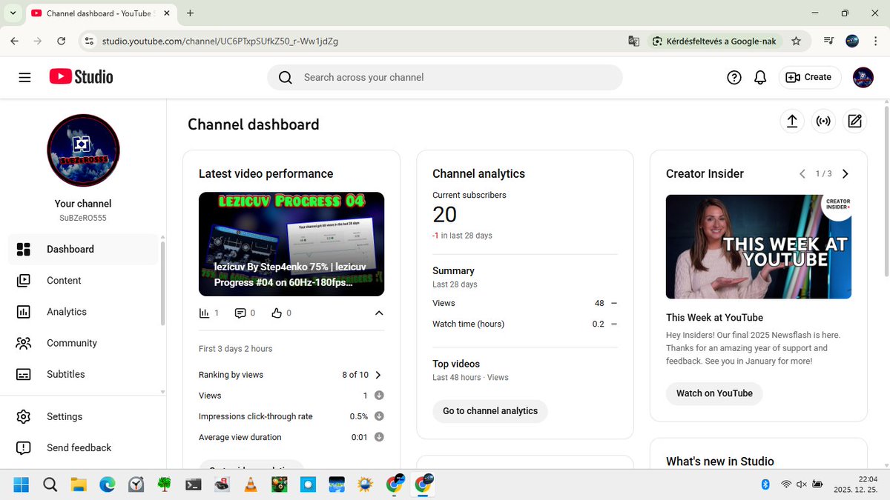Click Watch on YouTube button

coord(714,393)
